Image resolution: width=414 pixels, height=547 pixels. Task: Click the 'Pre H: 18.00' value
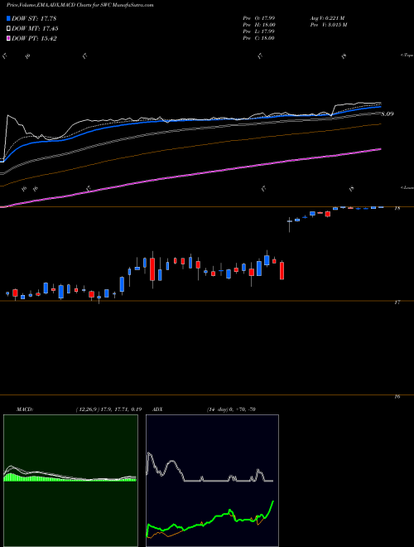(x=259, y=25)
